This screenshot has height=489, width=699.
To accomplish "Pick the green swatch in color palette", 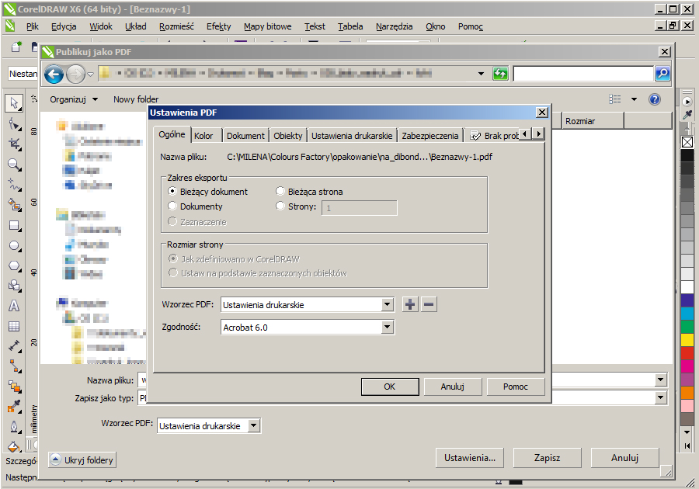I will (687, 327).
